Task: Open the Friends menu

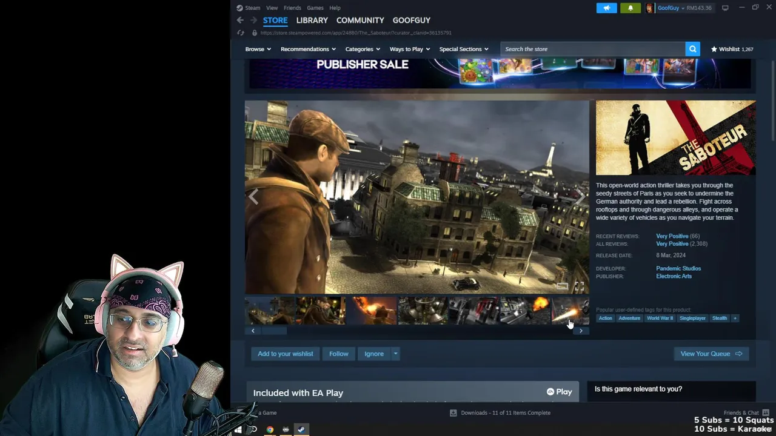Action: (292, 8)
